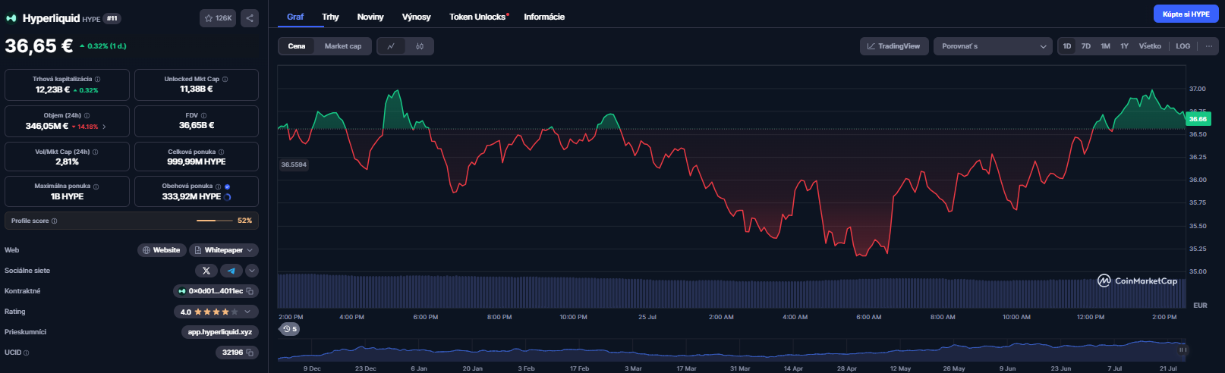Open the chart history badge showing 5

pos(290,329)
